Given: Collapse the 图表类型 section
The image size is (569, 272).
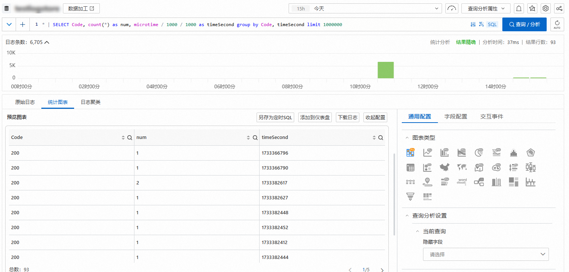Looking at the screenshot, I should (x=407, y=138).
